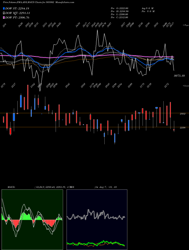Click the last small red candlestick
This screenshot has width=189, height=250.
[x=174, y=130]
